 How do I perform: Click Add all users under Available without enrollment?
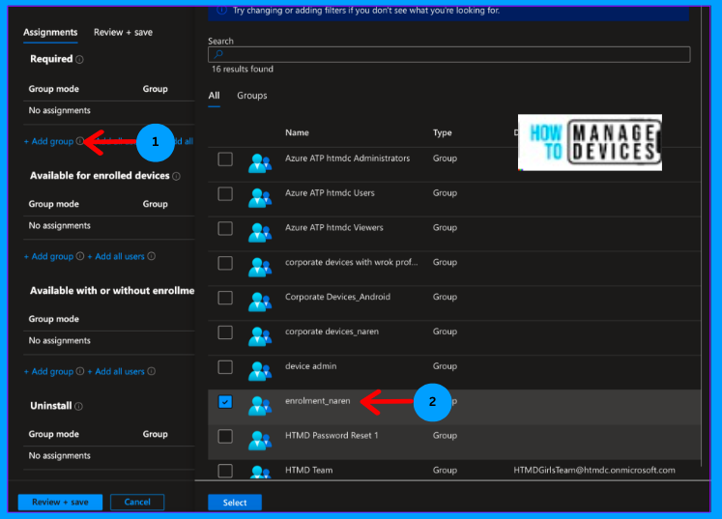click(116, 372)
